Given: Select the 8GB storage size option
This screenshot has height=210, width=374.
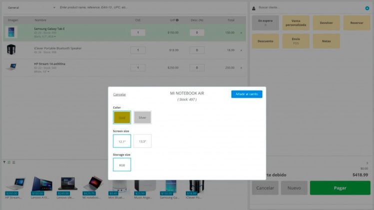Looking at the screenshot, I should (122, 165).
